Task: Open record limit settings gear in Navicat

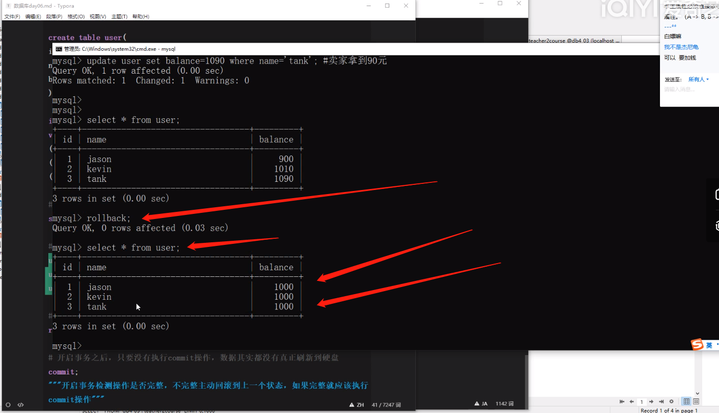Action: (x=671, y=401)
